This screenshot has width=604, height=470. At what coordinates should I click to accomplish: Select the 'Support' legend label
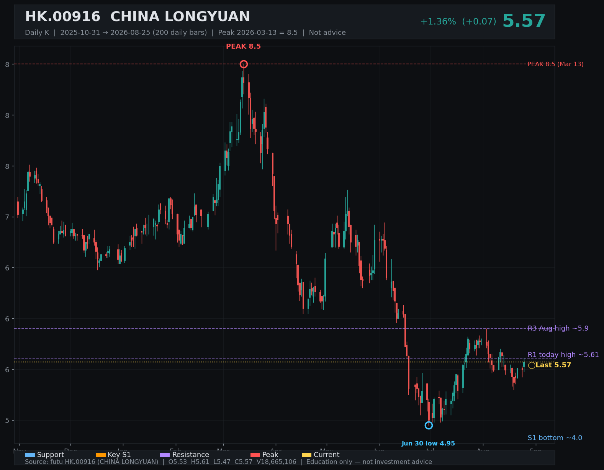pos(51,455)
